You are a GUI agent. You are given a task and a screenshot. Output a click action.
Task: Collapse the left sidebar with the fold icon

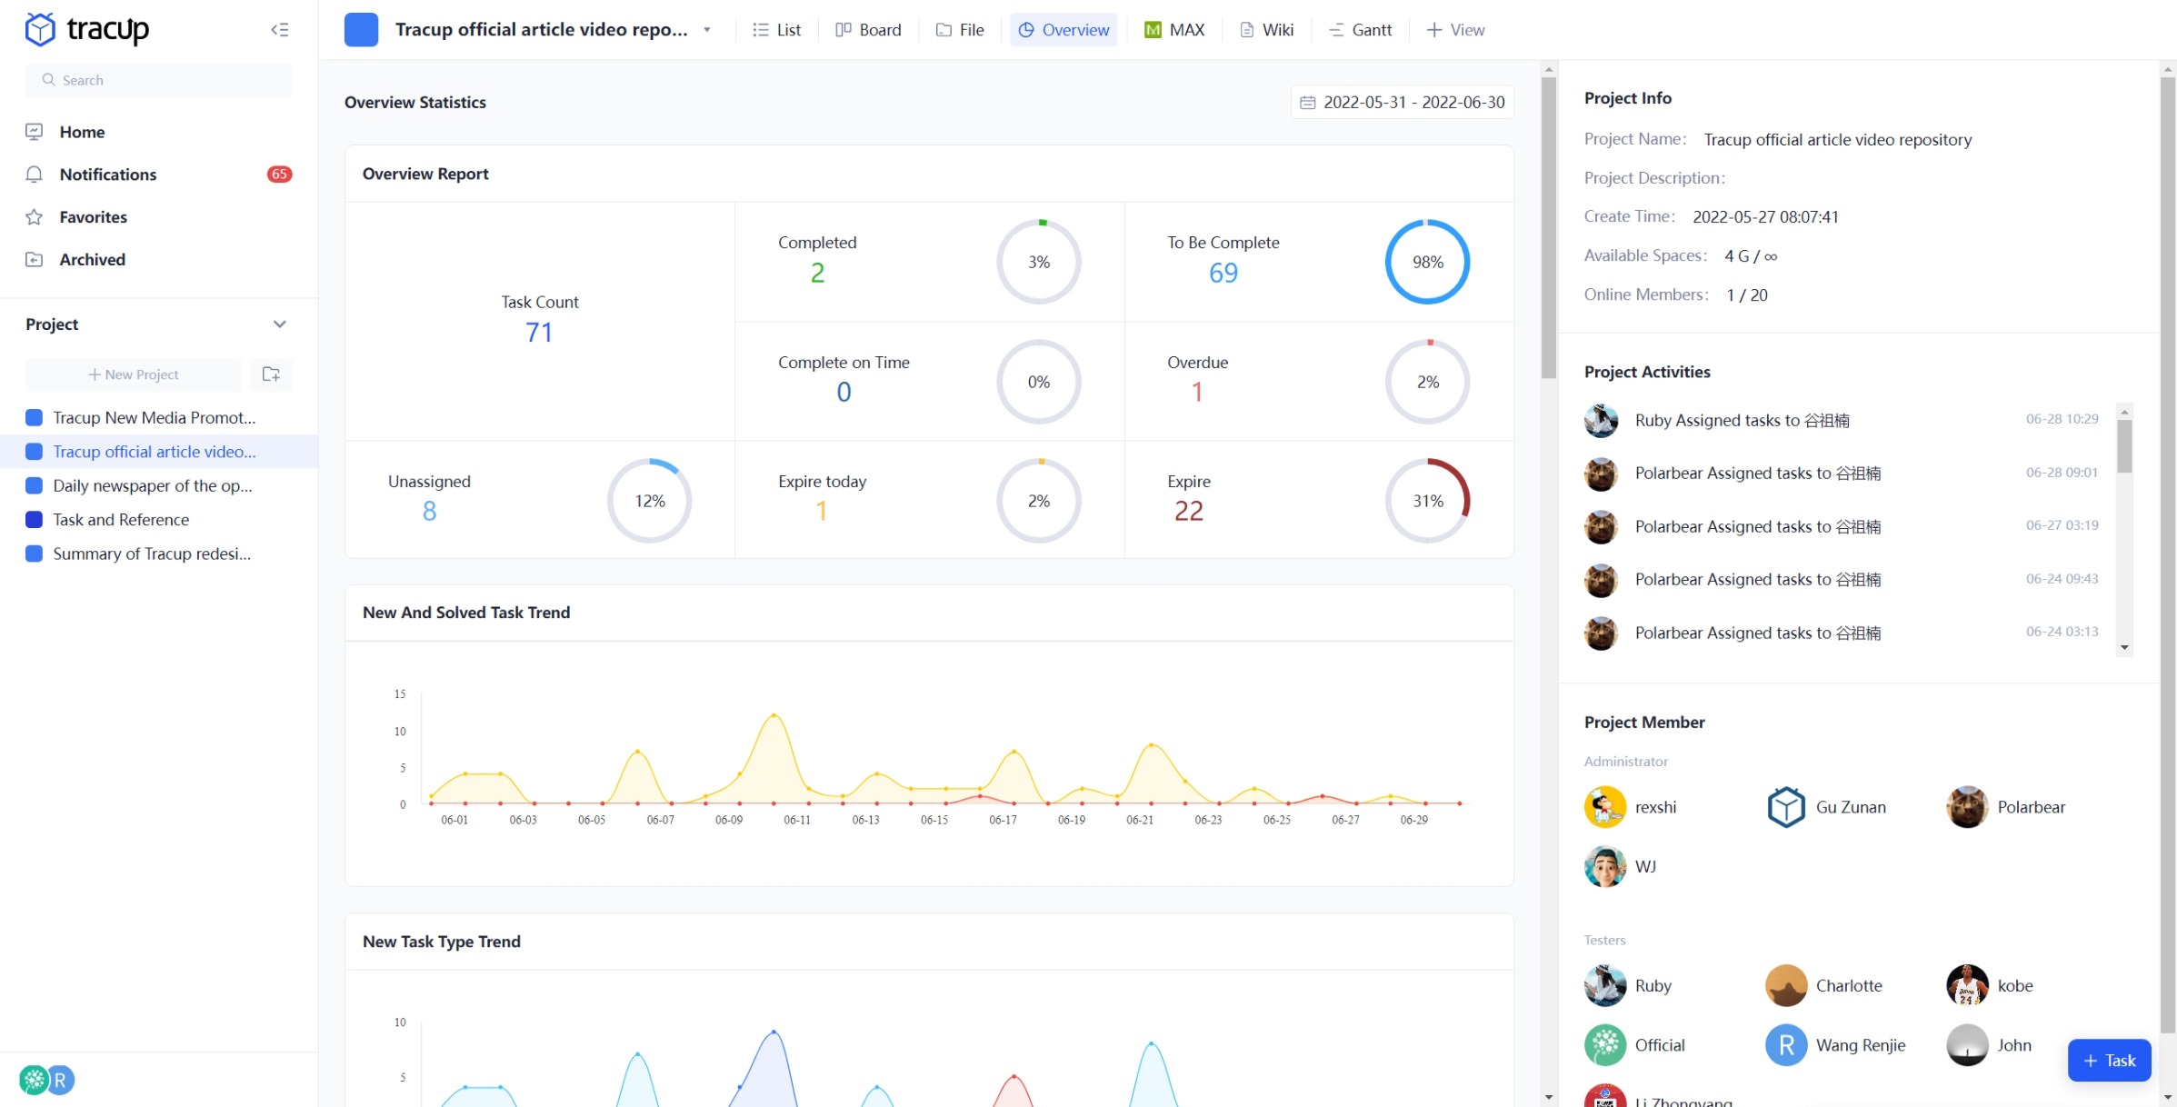point(280,30)
